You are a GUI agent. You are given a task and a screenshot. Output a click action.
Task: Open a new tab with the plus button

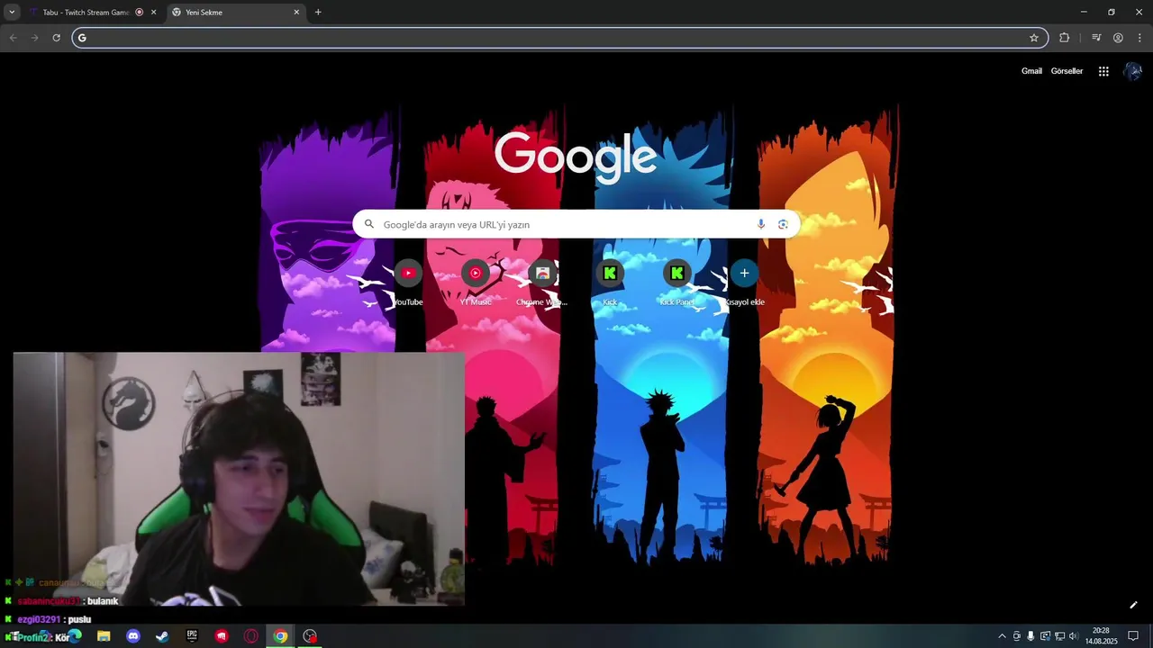point(318,13)
